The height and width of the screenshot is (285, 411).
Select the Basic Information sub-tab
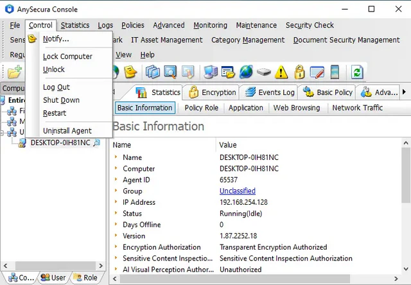pos(145,108)
